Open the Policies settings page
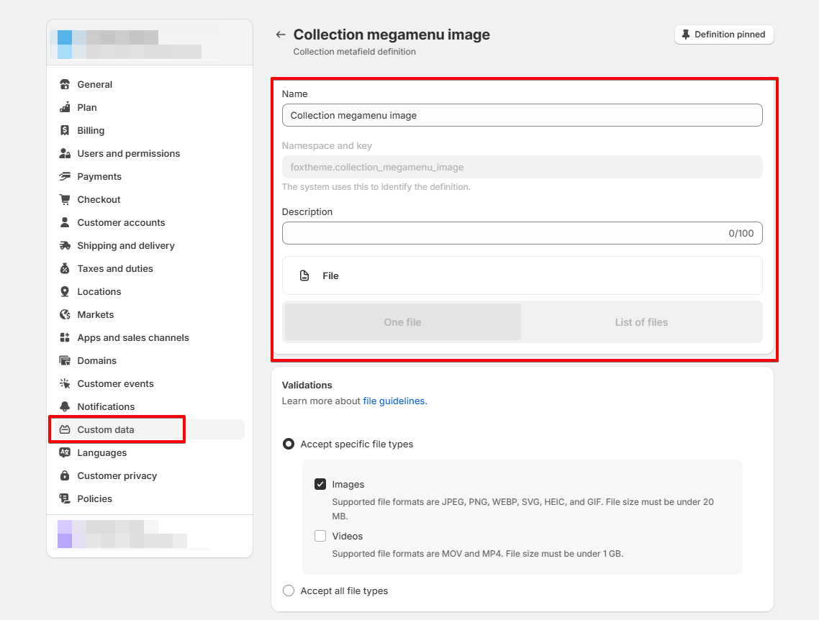 [x=150, y=498]
